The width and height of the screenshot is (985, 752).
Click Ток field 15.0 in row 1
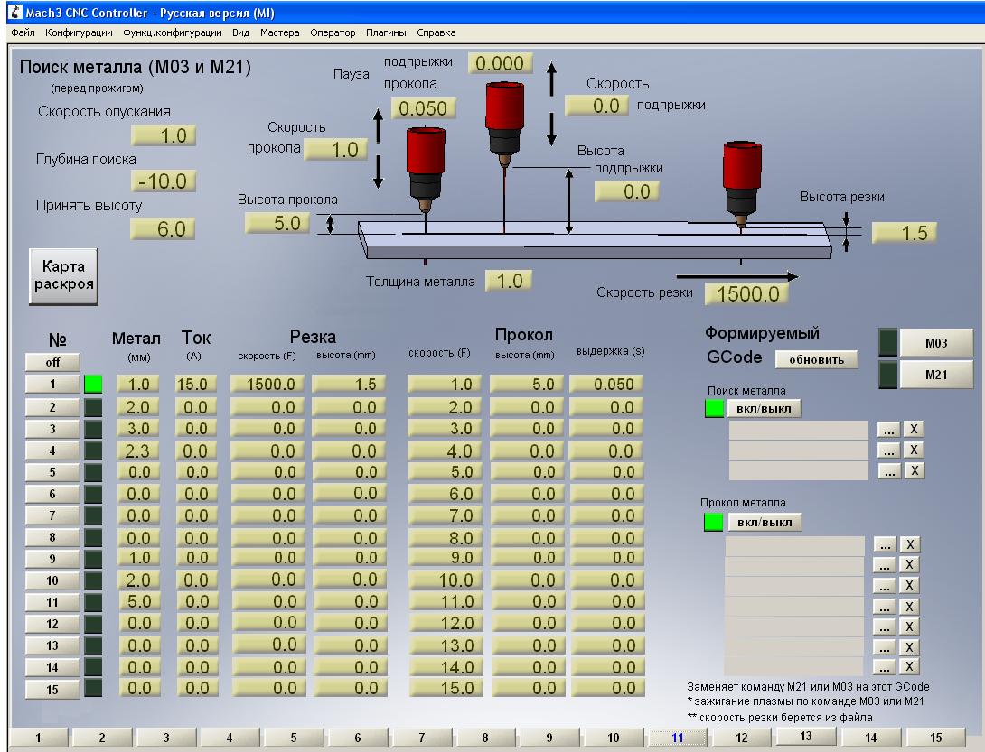[x=196, y=385]
